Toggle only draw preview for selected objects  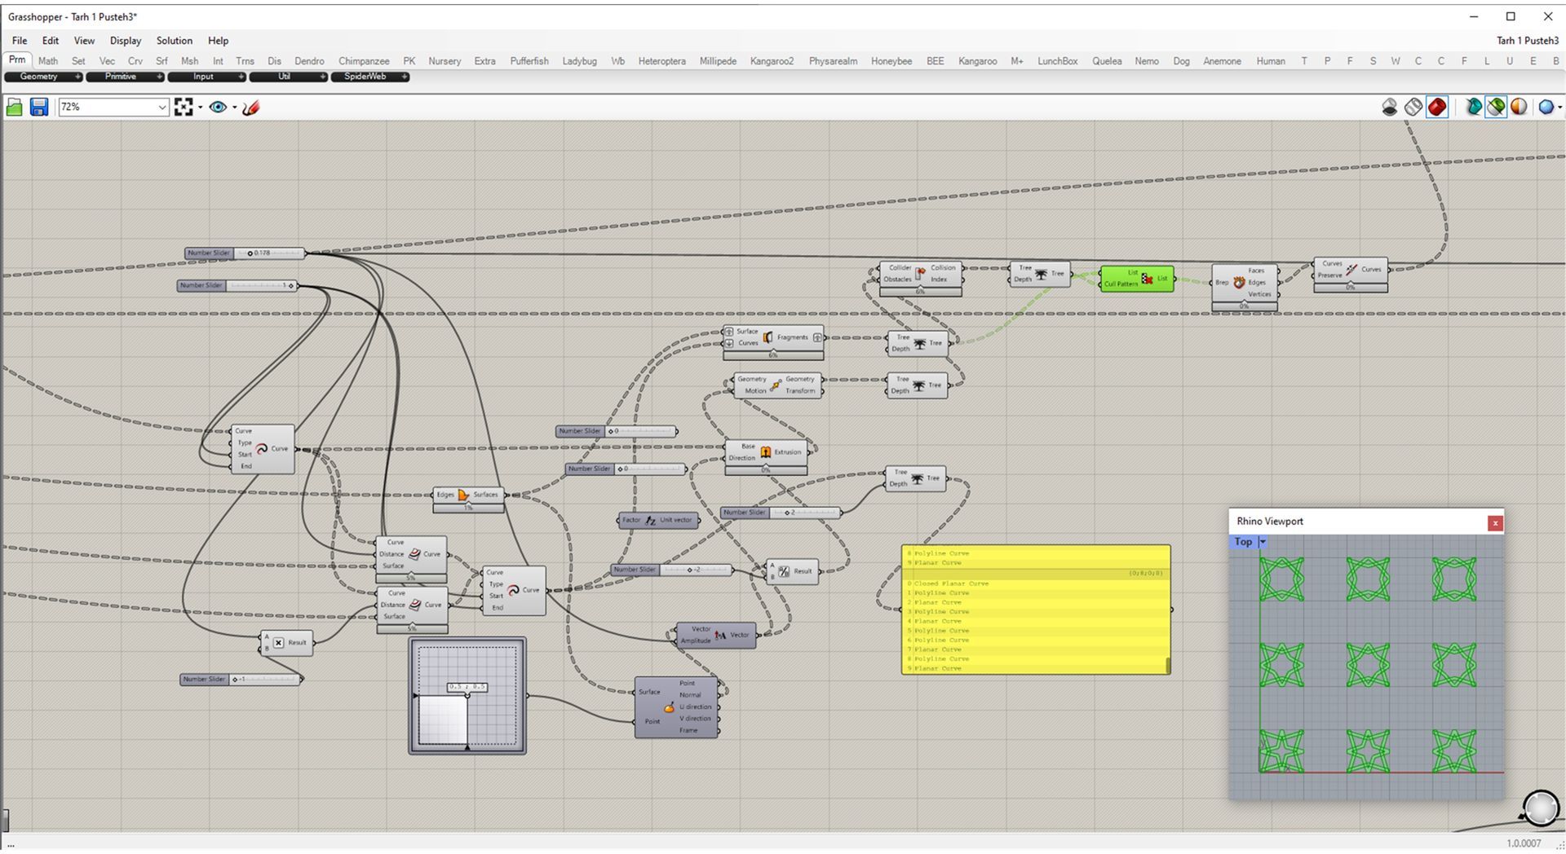(x=1496, y=107)
